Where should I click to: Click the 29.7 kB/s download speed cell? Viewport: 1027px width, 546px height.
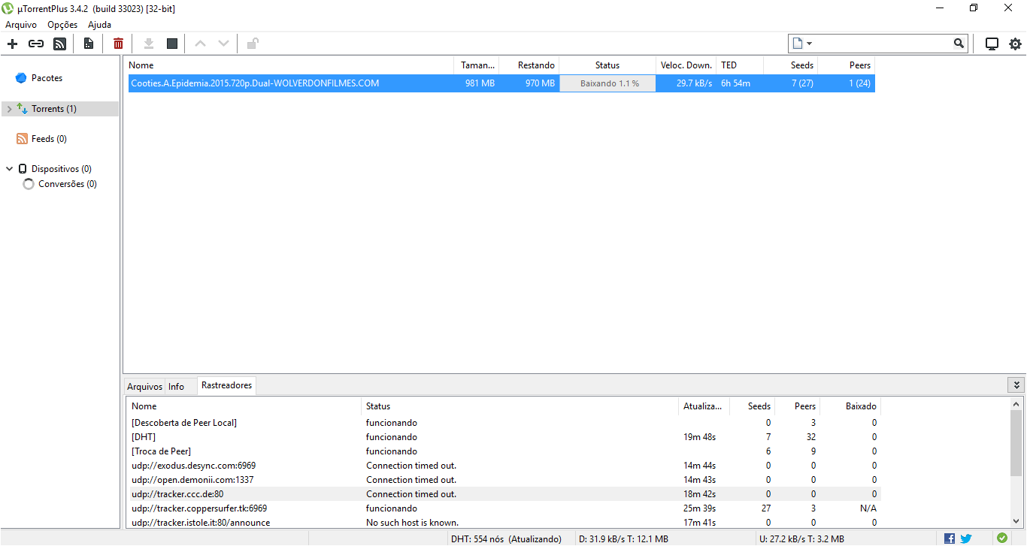click(x=694, y=83)
